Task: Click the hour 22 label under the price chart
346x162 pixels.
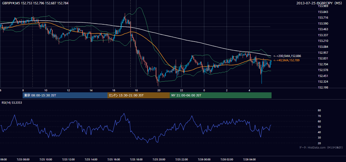Action: pyautogui.click(x=181, y=90)
